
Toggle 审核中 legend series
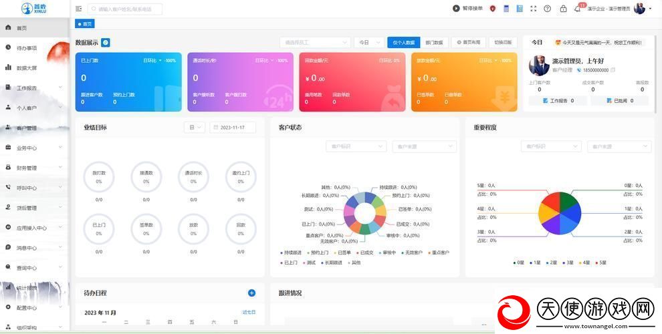[387, 253]
